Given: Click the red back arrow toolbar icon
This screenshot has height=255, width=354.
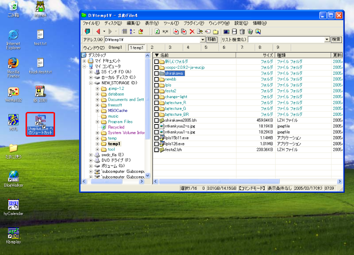Looking at the screenshot, I should point(98,32).
